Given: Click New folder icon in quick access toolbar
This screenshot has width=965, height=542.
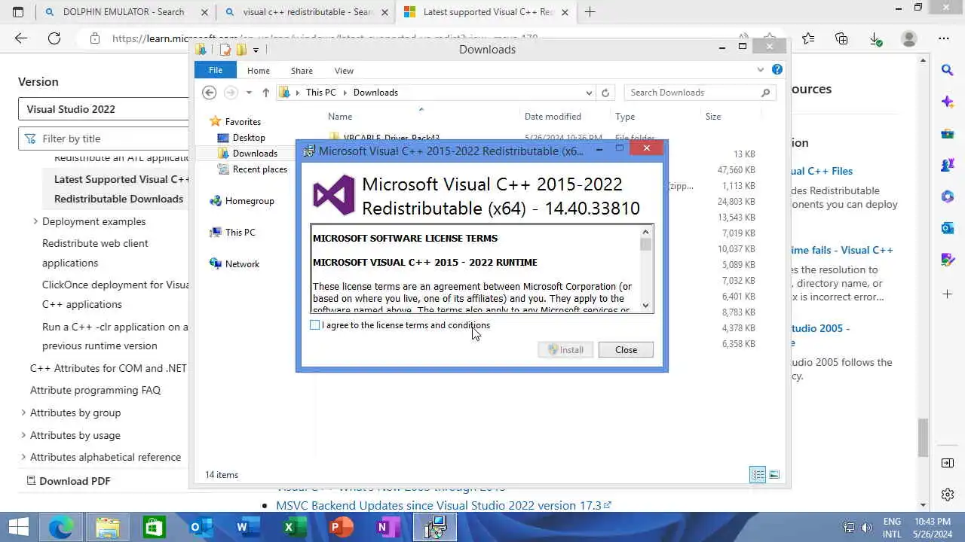Looking at the screenshot, I should click(241, 50).
